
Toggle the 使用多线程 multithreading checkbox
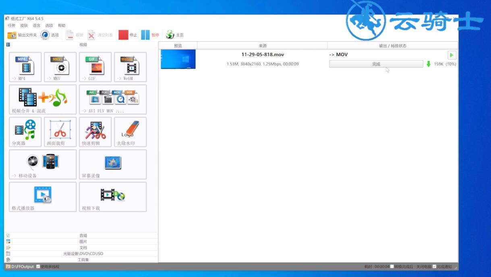point(38,267)
